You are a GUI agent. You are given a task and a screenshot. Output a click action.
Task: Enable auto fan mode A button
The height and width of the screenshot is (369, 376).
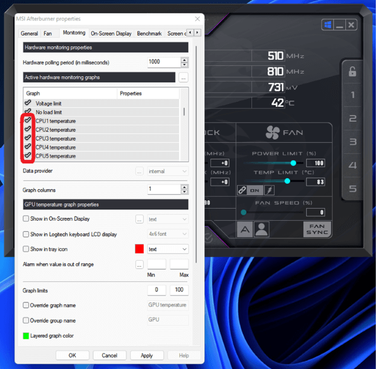pyautogui.click(x=245, y=229)
